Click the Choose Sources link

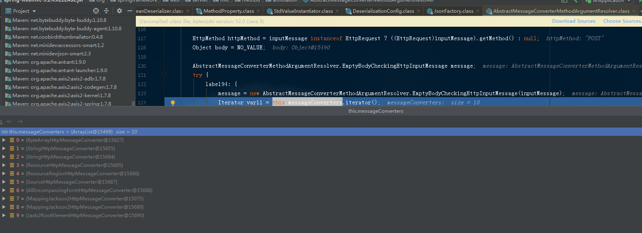(622, 21)
